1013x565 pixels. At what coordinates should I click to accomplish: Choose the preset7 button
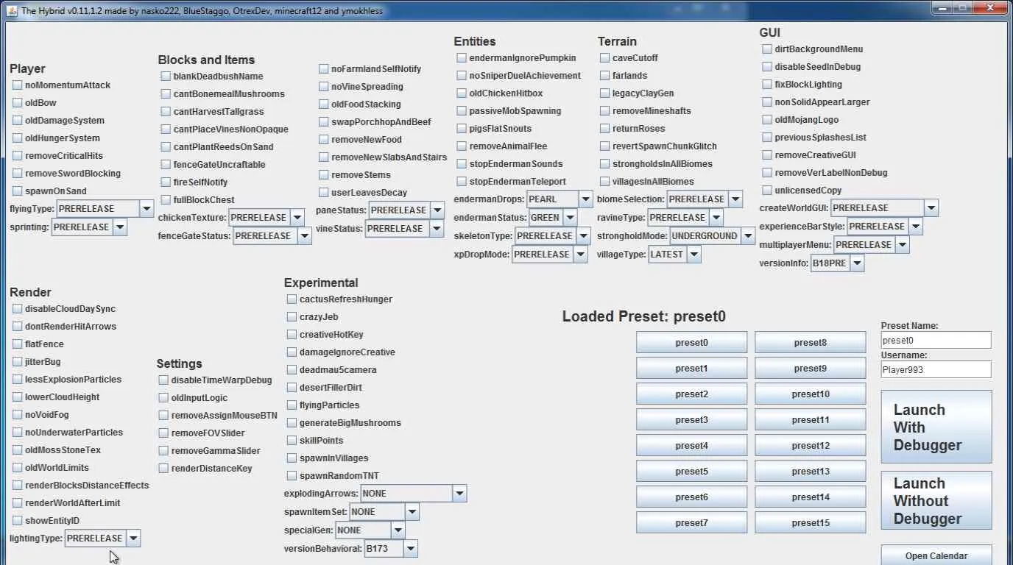[x=691, y=523]
